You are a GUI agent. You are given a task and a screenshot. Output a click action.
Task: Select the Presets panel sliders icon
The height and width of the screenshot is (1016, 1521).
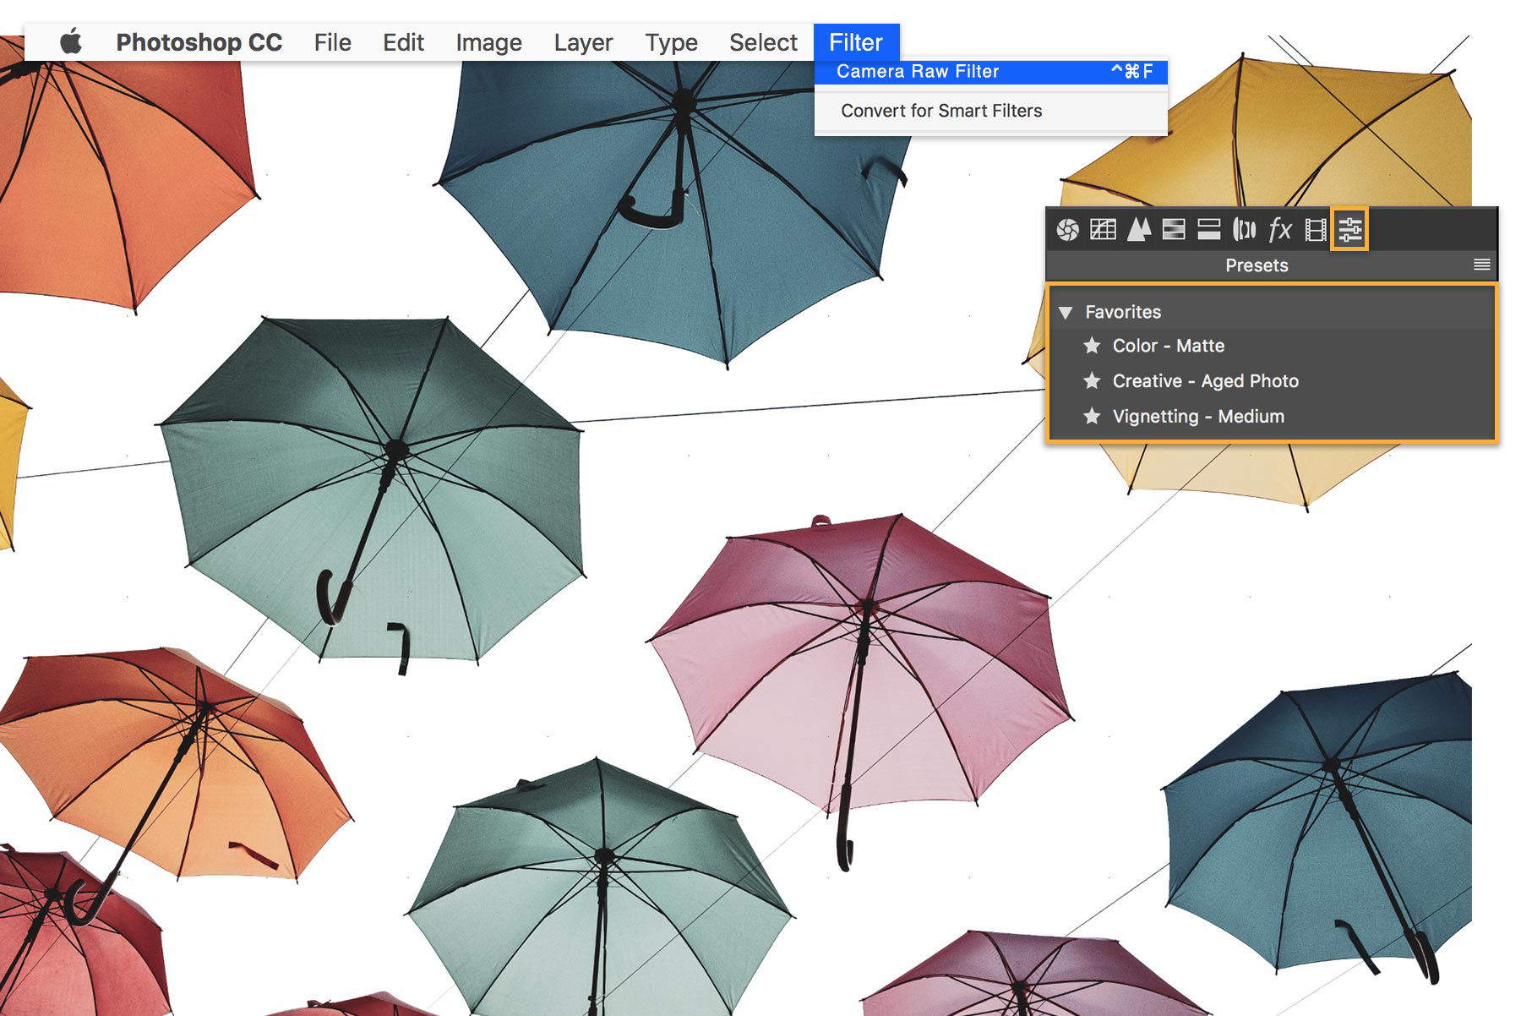point(1350,229)
